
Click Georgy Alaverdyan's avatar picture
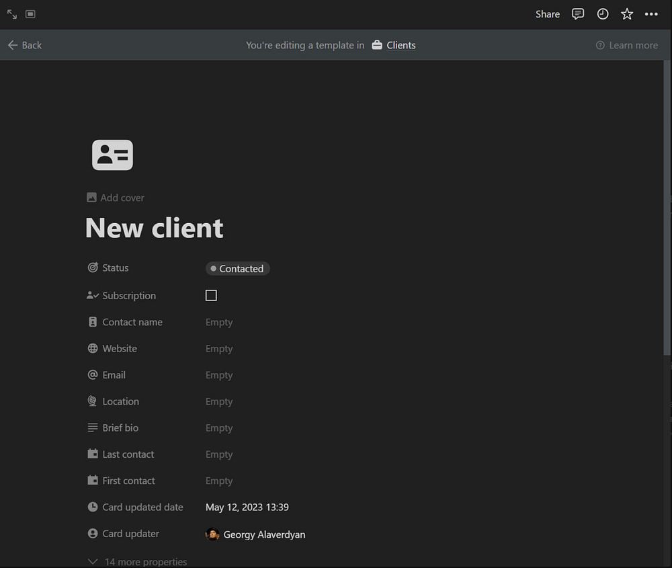[212, 534]
